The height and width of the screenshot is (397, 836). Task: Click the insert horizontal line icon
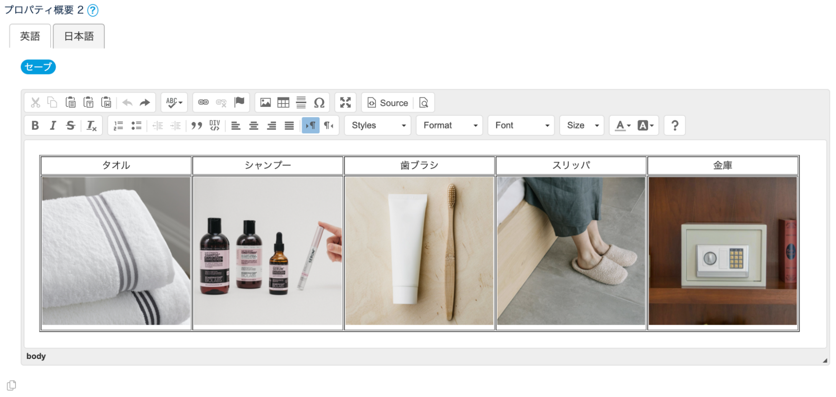pos(301,102)
